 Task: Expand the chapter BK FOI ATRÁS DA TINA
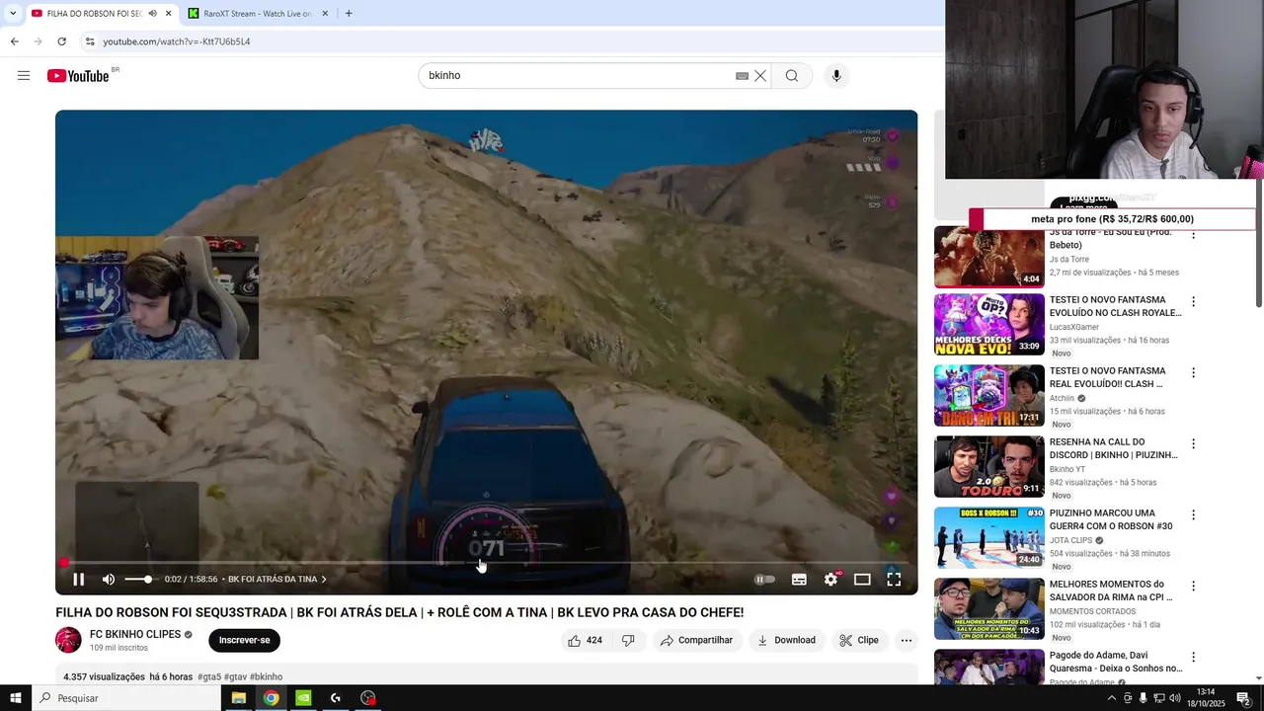[276, 580]
